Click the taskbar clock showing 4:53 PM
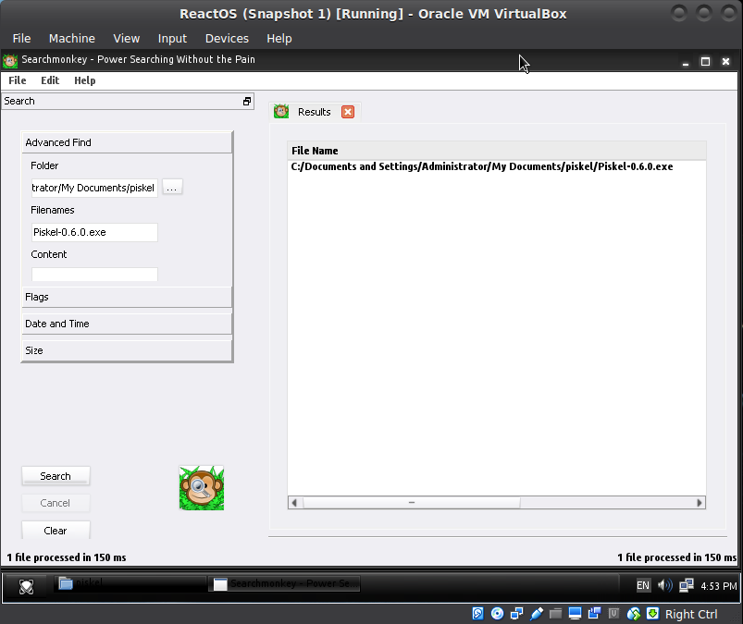The image size is (743, 624). 719,586
